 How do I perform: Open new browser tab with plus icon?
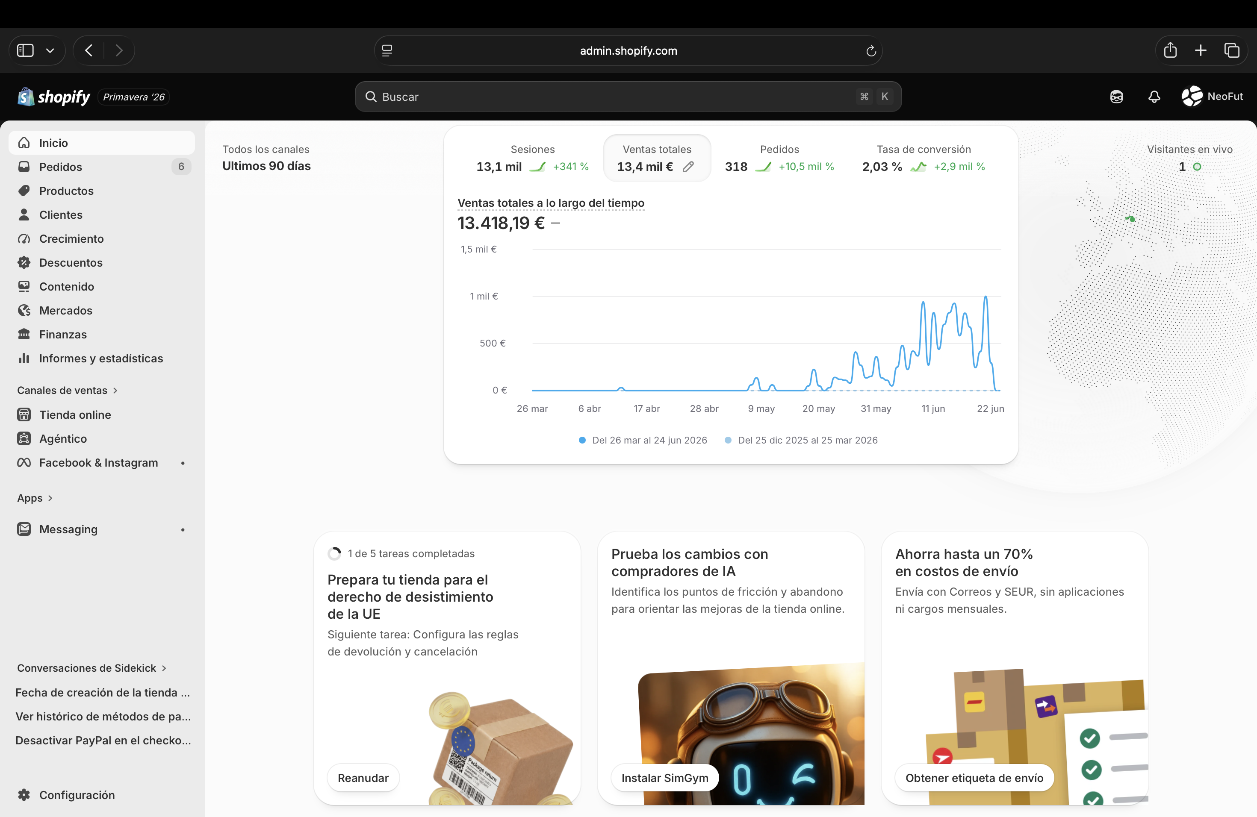click(1201, 50)
